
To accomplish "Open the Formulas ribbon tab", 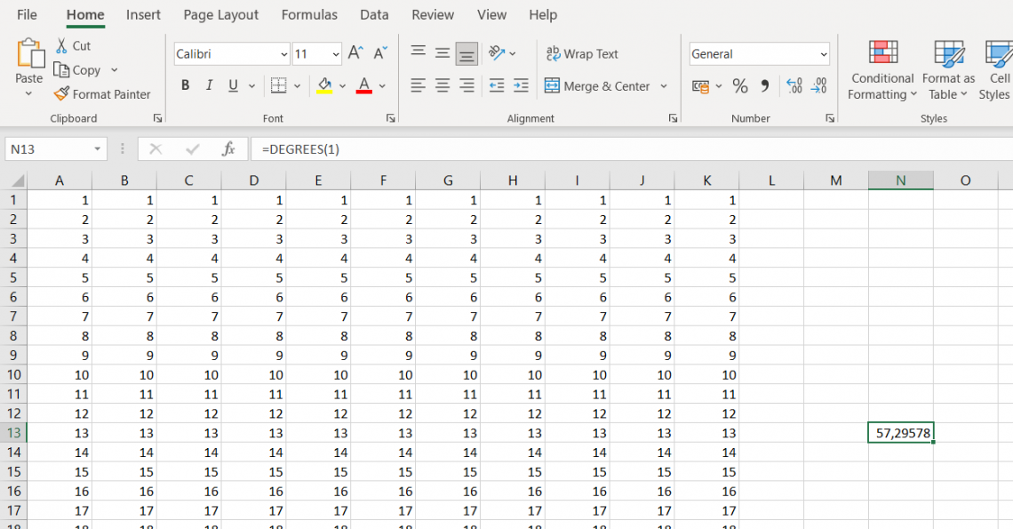I will pos(309,15).
